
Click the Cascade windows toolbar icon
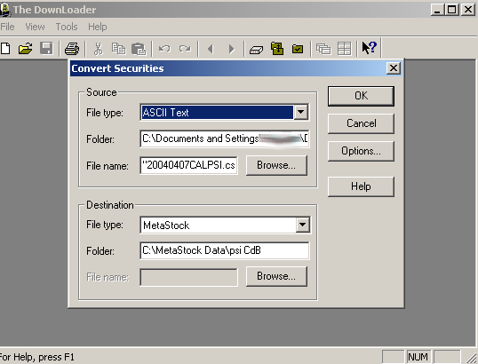click(x=323, y=49)
